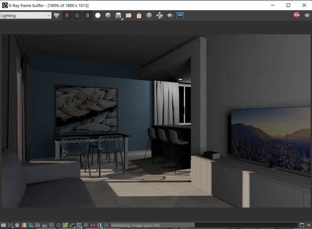Click the render last teapot icon
Image resolution: width=312 pixels, height=229 pixels.
pos(307,15)
